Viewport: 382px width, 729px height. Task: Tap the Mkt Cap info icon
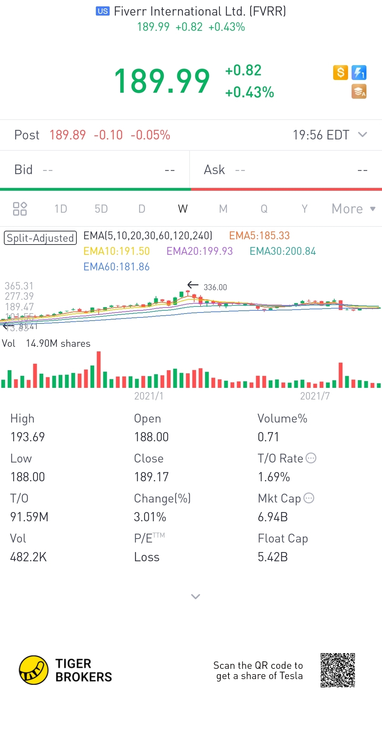[x=309, y=498]
